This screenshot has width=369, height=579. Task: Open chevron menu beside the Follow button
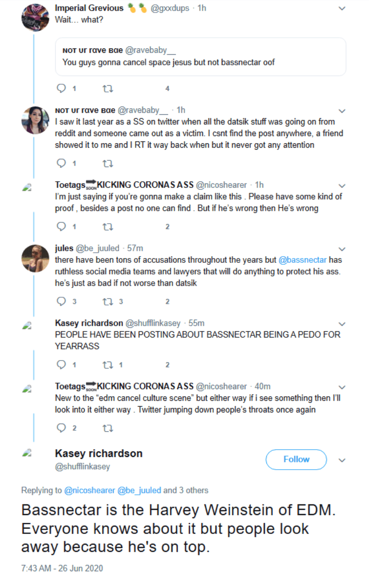(x=342, y=460)
